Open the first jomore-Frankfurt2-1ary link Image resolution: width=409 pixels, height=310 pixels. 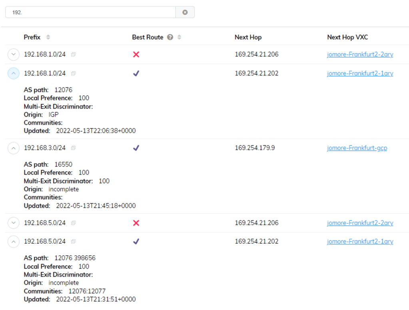(360, 74)
